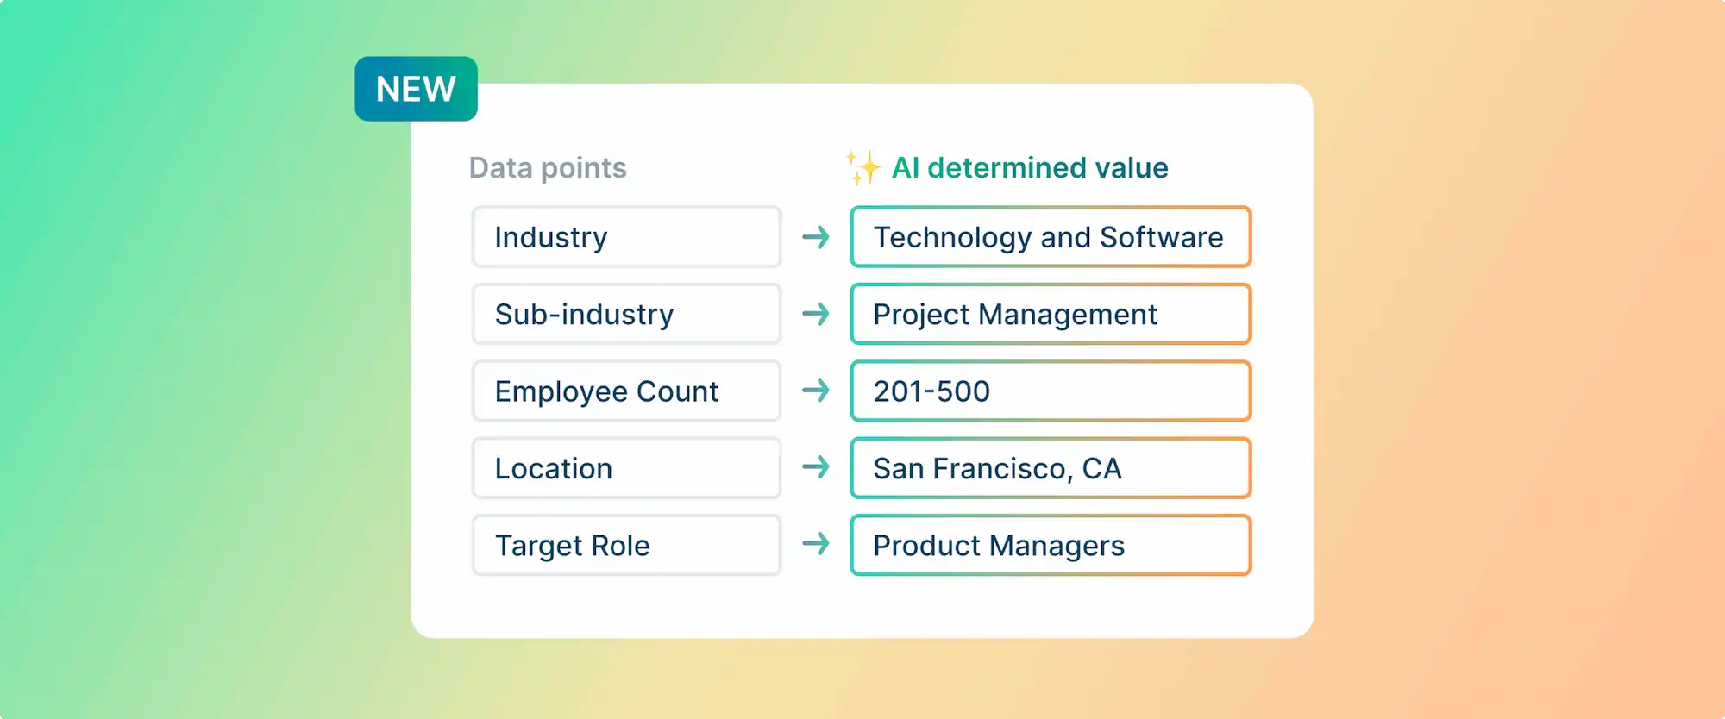Click the AI determined value heading
The width and height of the screenshot is (1725, 719).
[1030, 168]
